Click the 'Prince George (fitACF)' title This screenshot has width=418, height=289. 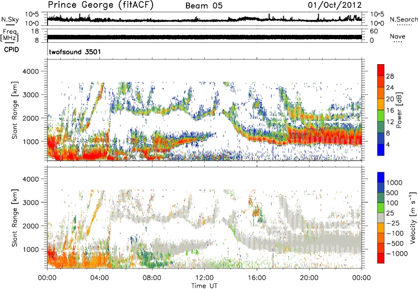(x=101, y=5)
